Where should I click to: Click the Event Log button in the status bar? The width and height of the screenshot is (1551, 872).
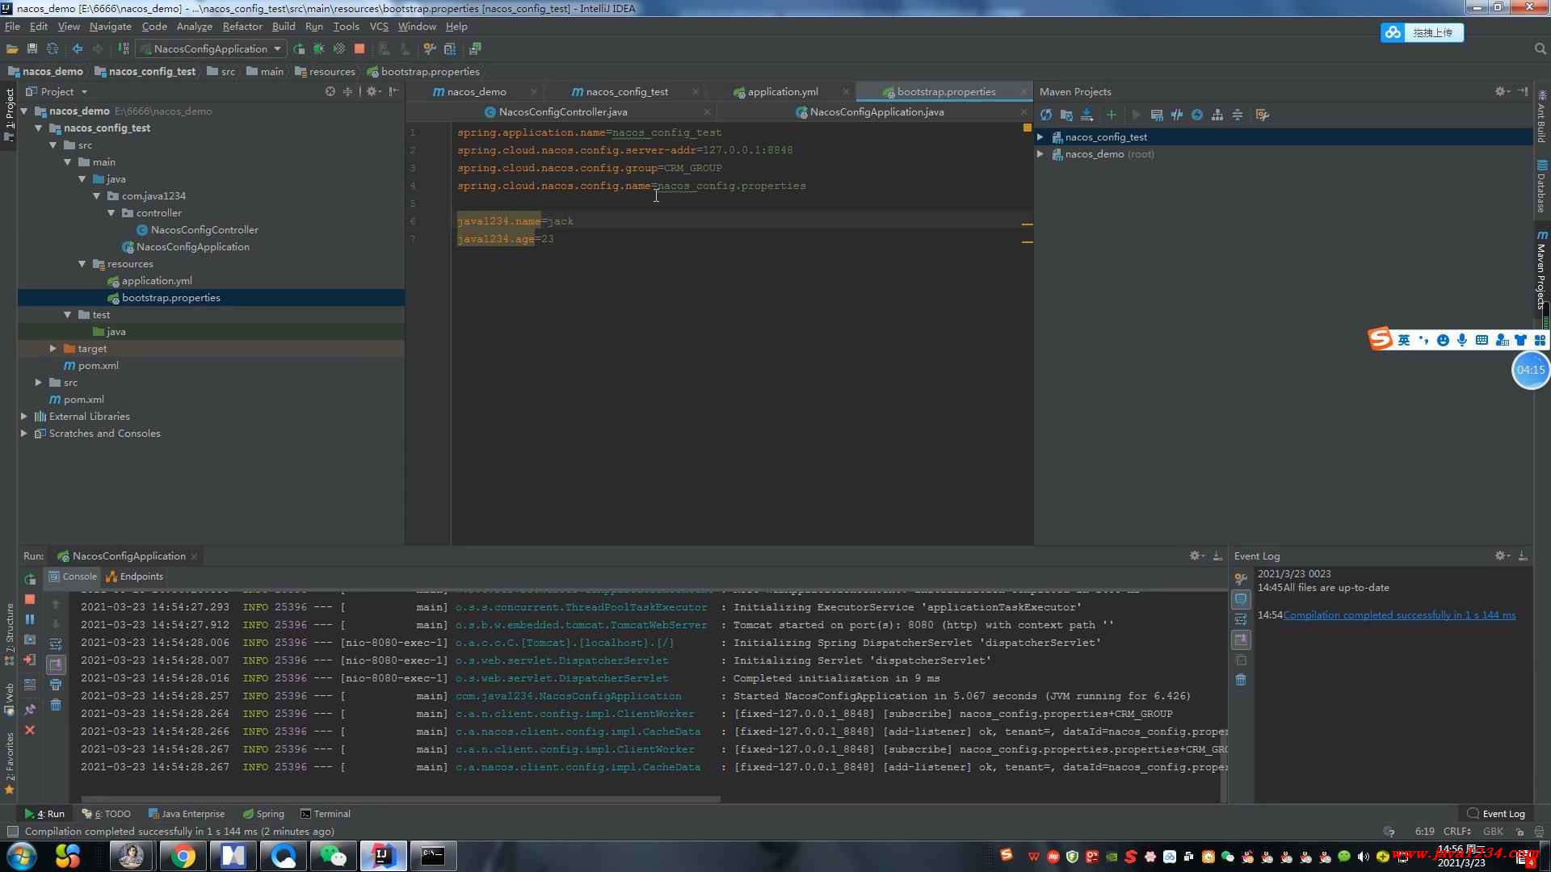[x=1496, y=814]
